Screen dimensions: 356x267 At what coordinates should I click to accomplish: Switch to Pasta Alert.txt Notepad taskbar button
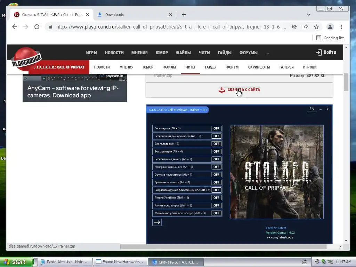coord(64,262)
